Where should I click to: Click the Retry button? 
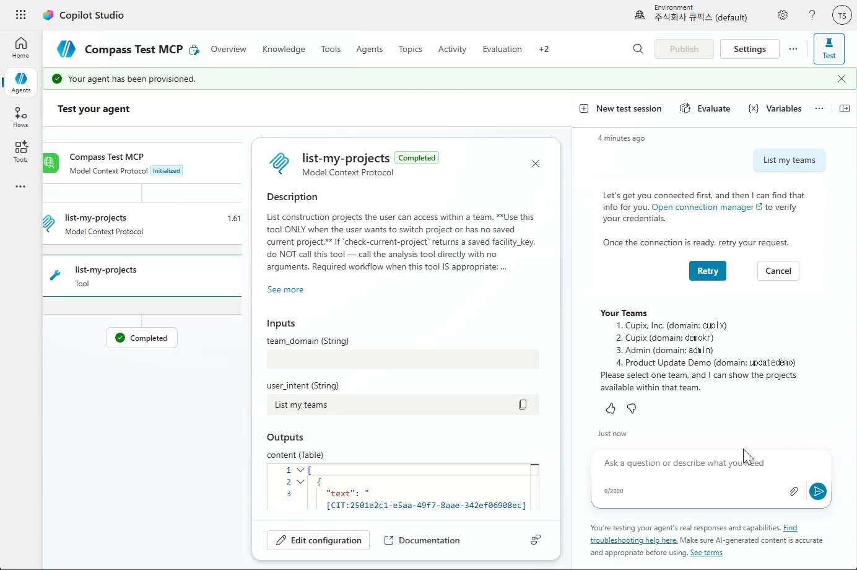pos(708,271)
